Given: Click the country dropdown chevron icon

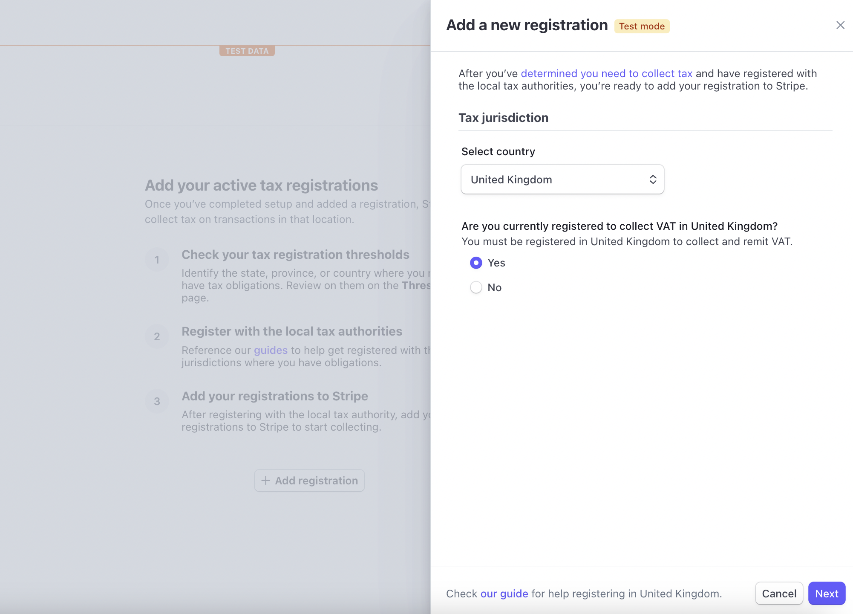Looking at the screenshot, I should click(653, 179).
